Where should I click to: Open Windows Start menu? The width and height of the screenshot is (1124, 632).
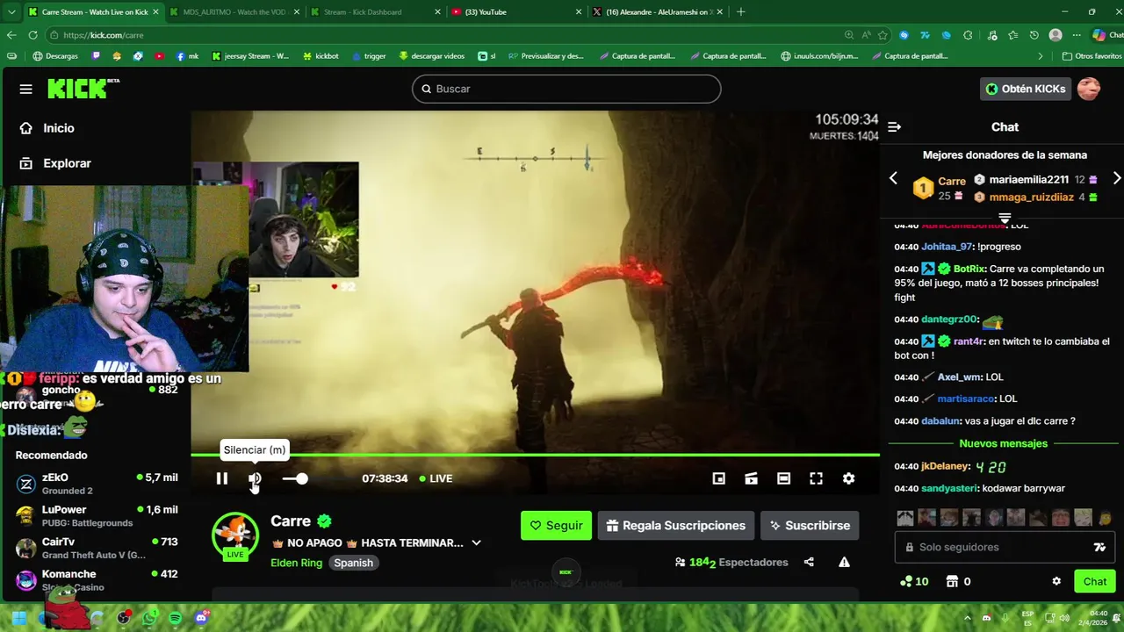pos(18,618)
